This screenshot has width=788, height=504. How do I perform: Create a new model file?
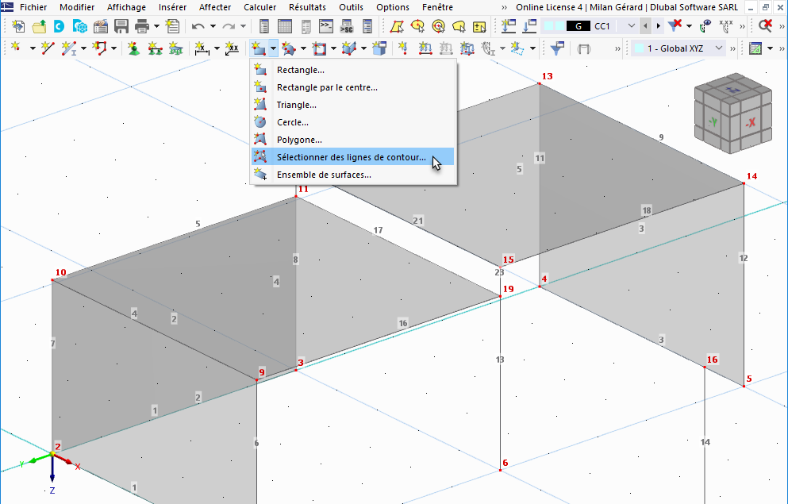pos(18,26)
